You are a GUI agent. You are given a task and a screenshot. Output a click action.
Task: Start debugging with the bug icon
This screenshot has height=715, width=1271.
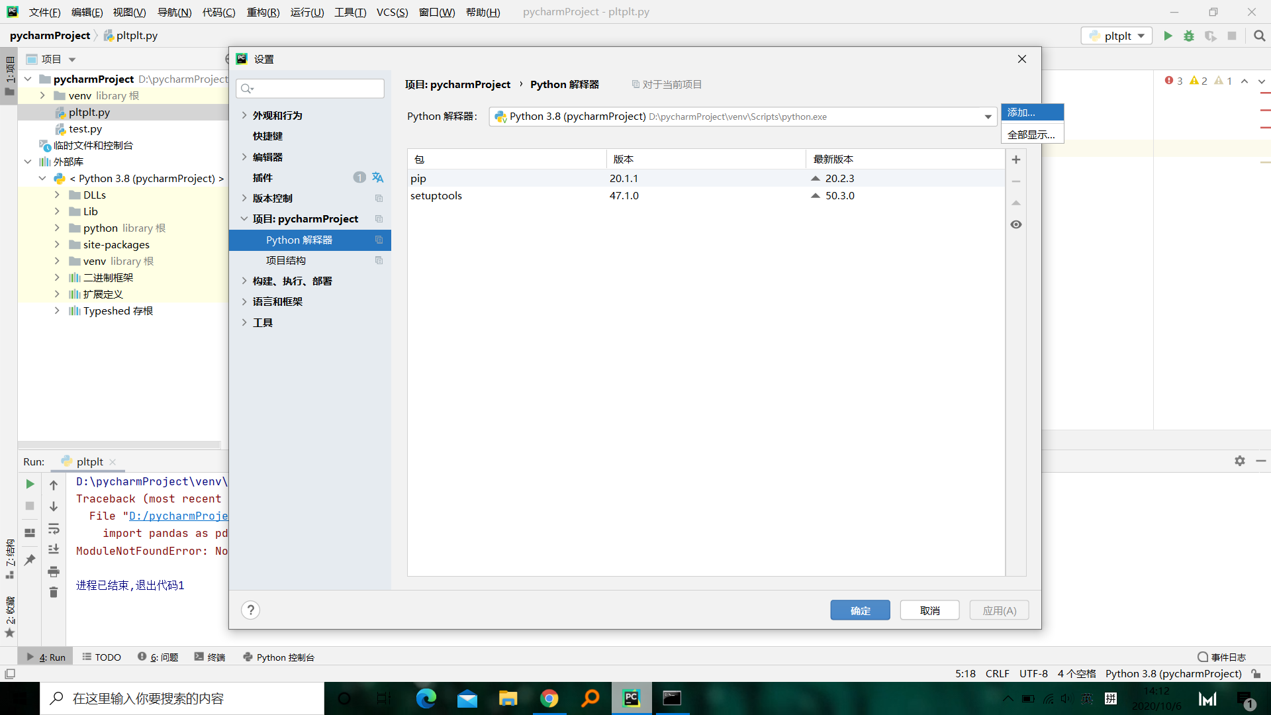click(1189, 36)
